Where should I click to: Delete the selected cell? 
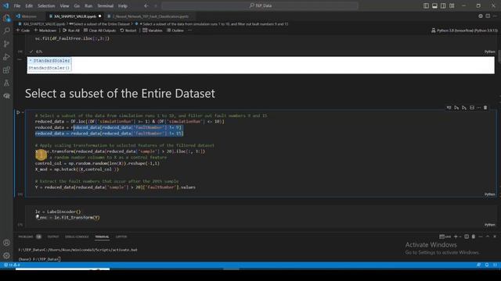(485, 108)
